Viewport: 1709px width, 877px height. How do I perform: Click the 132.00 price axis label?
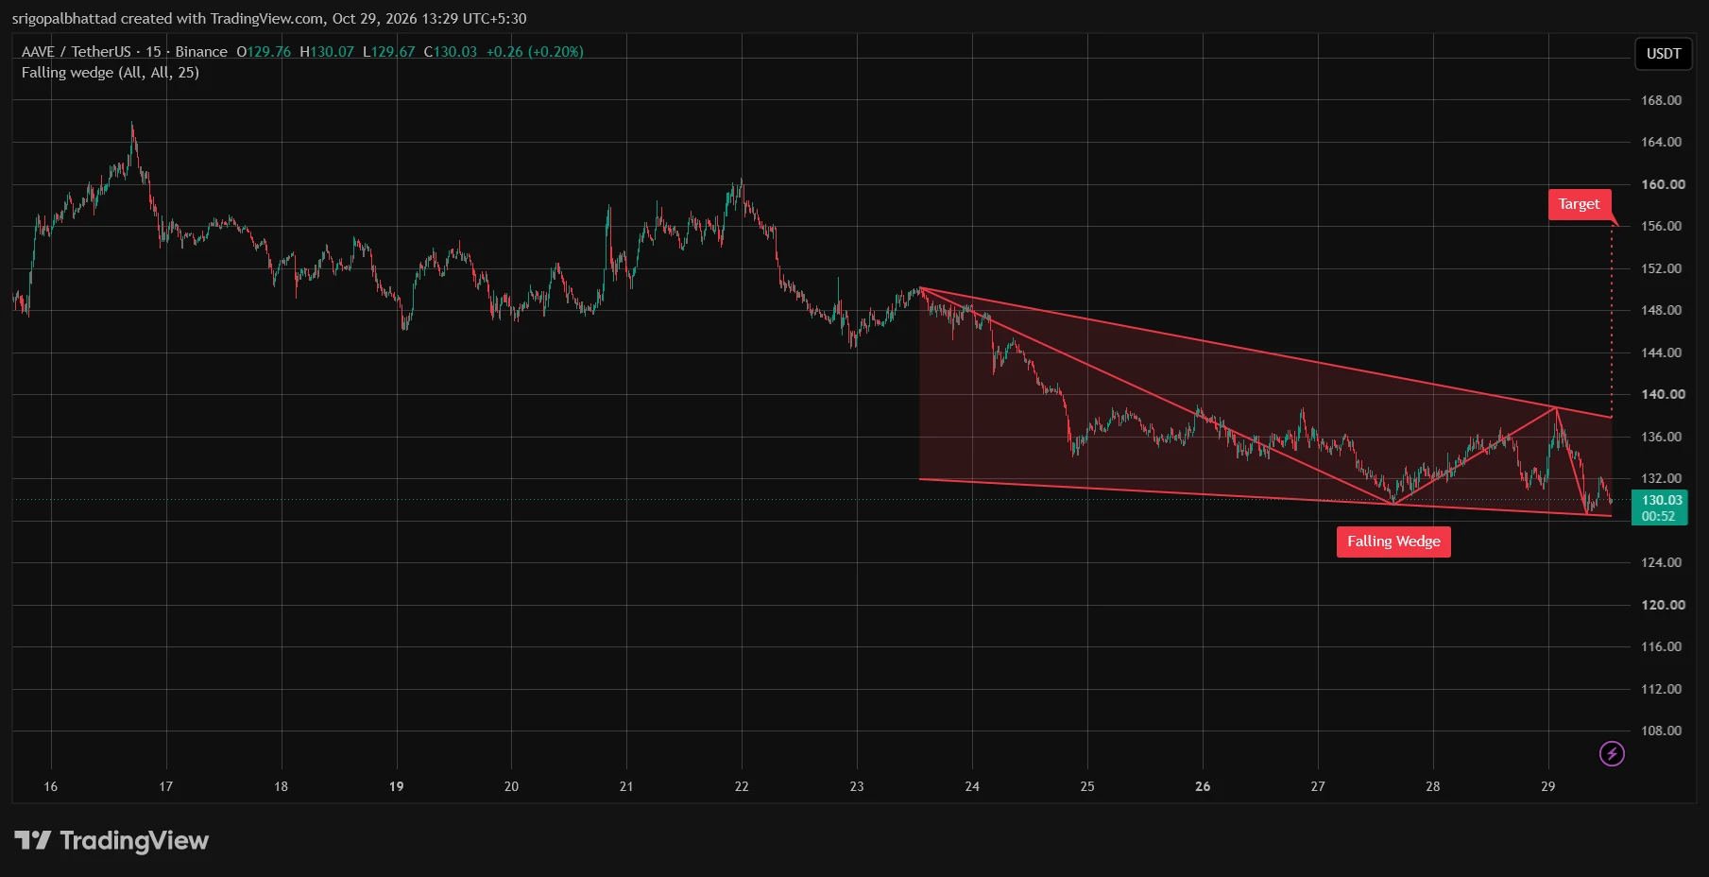(1661, 478)
